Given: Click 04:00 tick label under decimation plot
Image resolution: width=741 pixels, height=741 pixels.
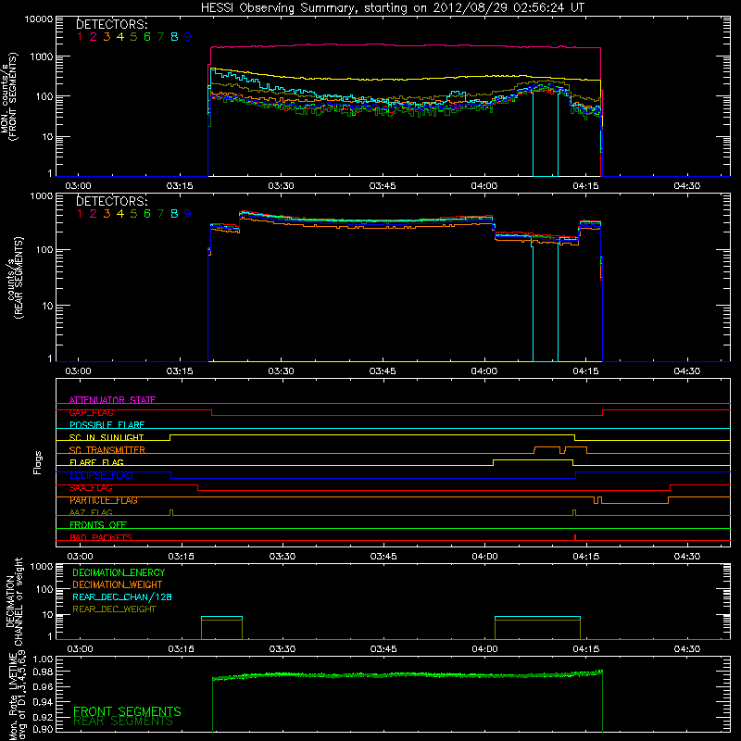Looking at the screenshot, I should (484, 649).
